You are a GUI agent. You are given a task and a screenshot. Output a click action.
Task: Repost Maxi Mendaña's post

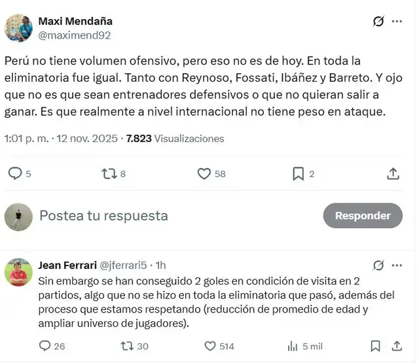click(x=108, y=173)
